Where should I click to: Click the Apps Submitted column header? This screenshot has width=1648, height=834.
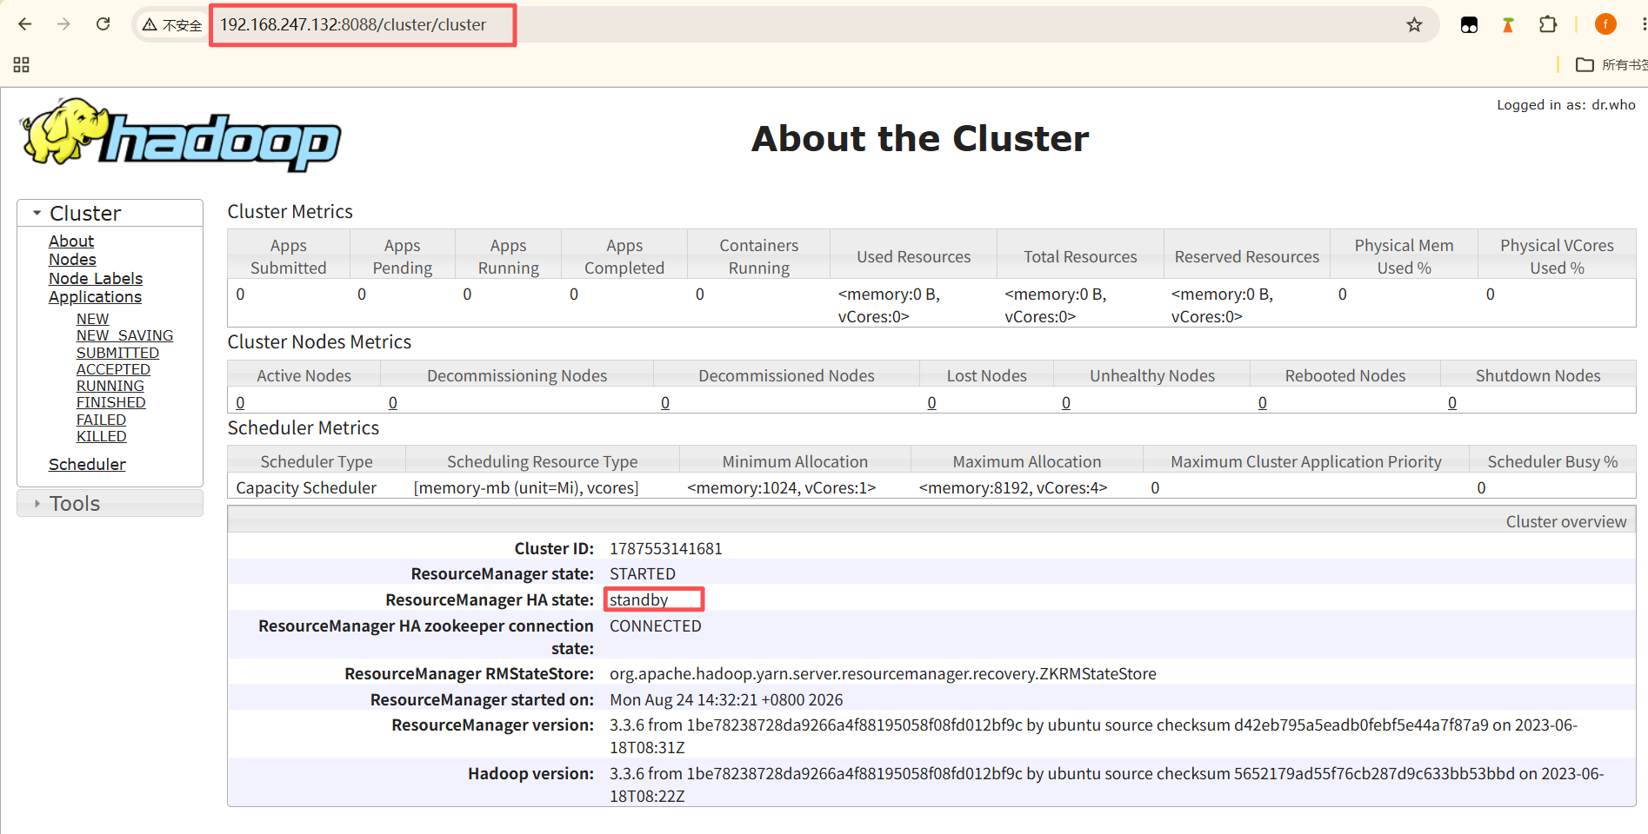(289, 256)
